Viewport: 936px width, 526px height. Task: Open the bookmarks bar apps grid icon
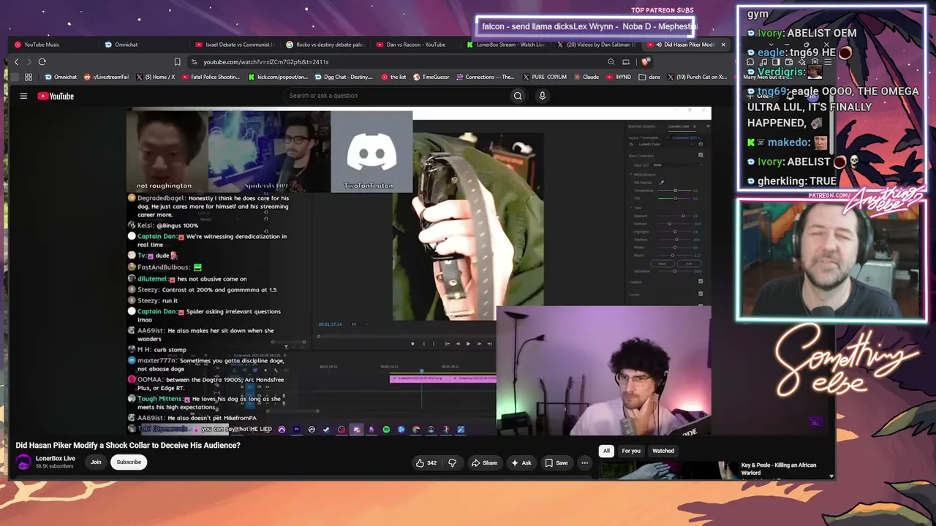click(29, 77)
